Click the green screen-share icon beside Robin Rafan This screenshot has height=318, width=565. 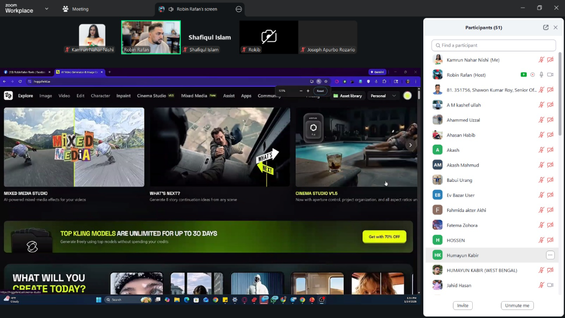524,75
